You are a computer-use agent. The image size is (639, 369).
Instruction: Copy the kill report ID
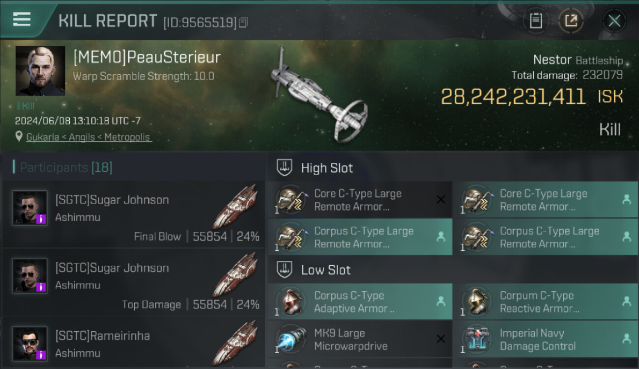244,22
